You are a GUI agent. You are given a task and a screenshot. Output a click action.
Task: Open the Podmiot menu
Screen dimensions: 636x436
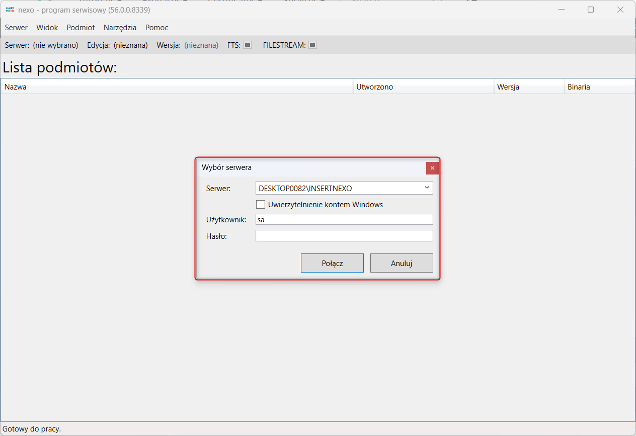[81, 28]
